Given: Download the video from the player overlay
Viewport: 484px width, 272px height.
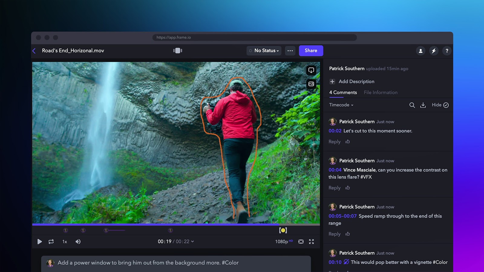Looking at the screenshot, I should pyautogui.click(x=311, y=70).
